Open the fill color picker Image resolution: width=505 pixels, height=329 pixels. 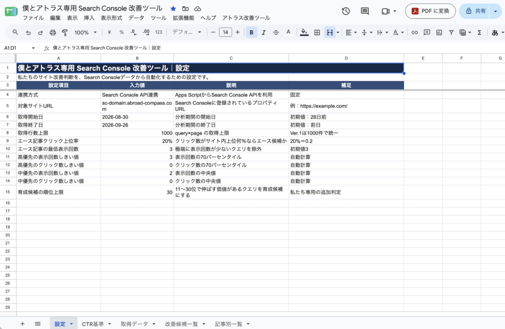click(304, 32)
